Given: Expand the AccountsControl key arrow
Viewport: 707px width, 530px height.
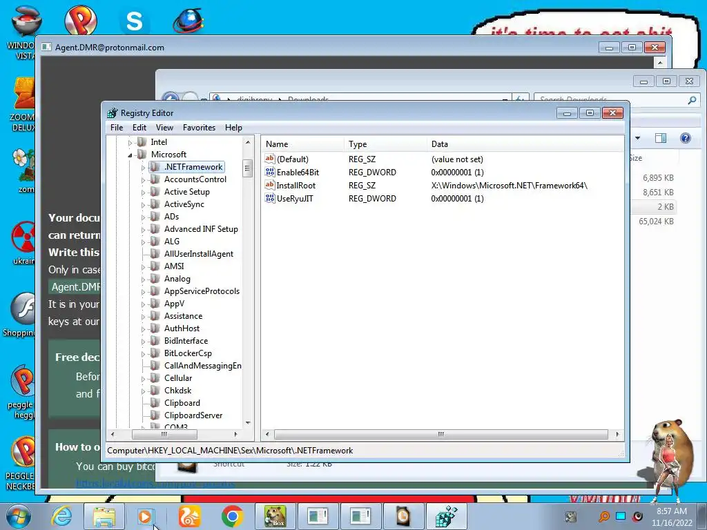Looking at the screenshot, I should click(x=143, y=180).
